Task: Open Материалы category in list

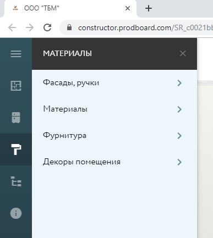Action: [x=114, y=109]
